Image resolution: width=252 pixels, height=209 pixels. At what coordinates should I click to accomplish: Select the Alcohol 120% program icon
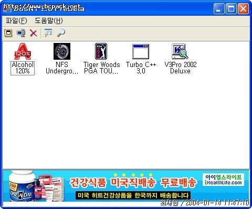[23, 51]
